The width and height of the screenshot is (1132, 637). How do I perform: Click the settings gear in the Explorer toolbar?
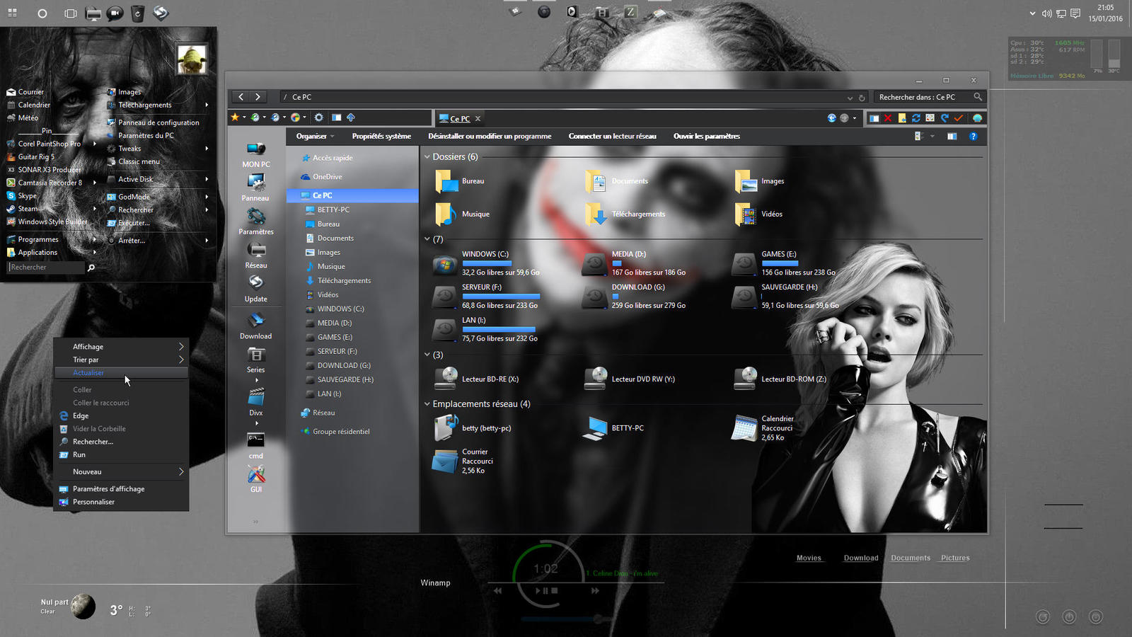pyautogui.click(x=319, y=117)
